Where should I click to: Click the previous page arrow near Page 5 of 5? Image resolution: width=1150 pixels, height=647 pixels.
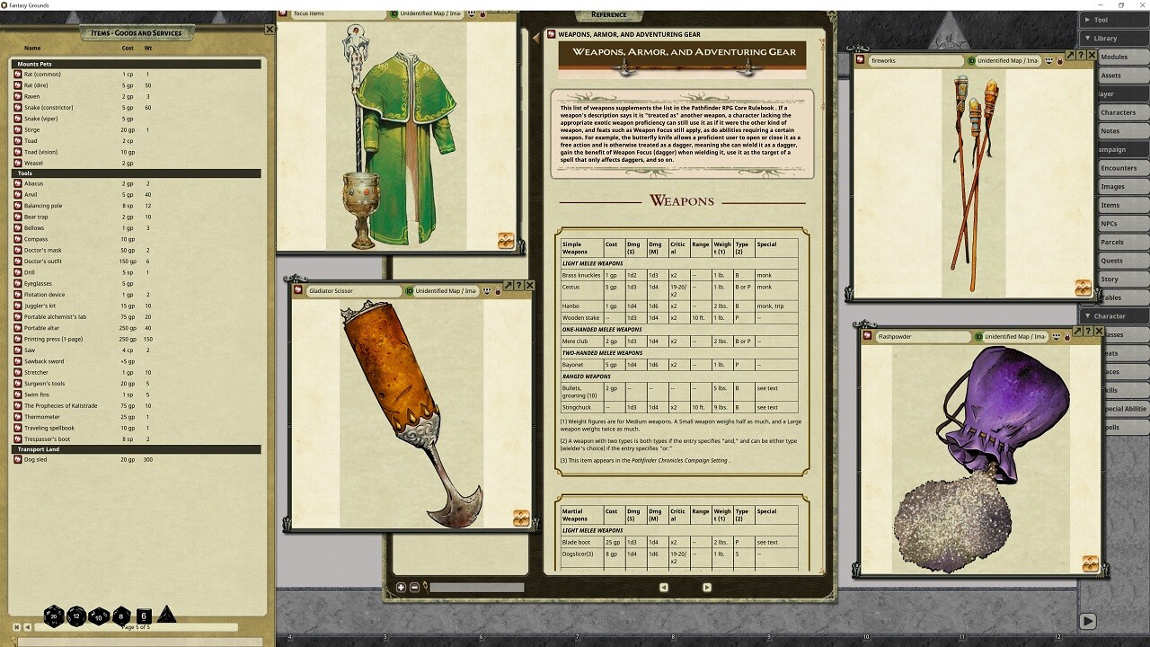28,626
